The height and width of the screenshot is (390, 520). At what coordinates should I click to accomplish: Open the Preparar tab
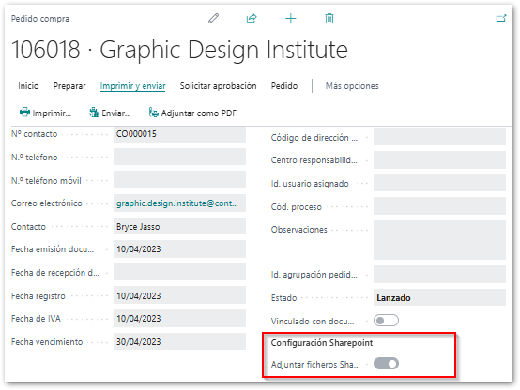[x=69, y=86]
